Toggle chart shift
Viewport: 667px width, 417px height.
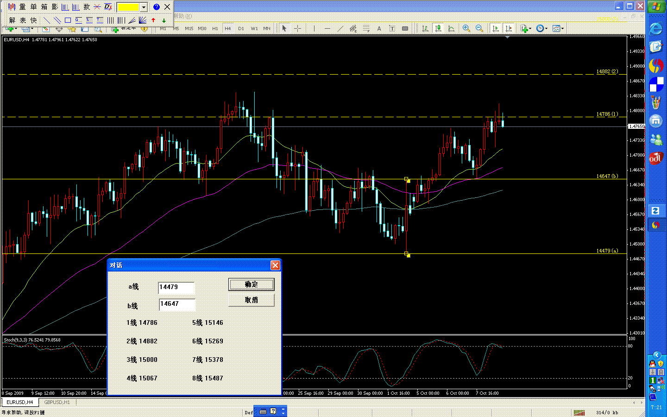coord(509,29)
